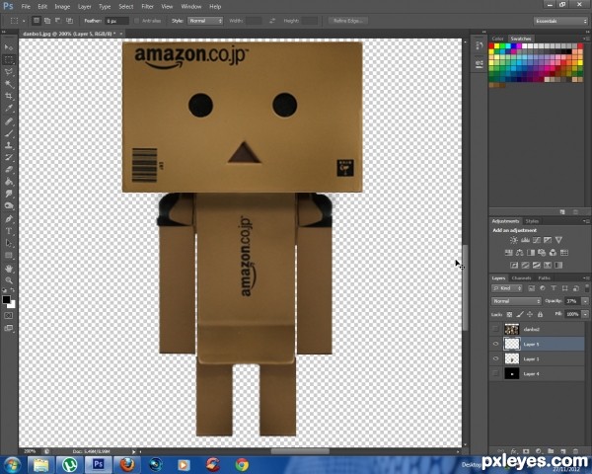Open the Filter menu
The image size is (592, 474).
[x=147, y=7]
